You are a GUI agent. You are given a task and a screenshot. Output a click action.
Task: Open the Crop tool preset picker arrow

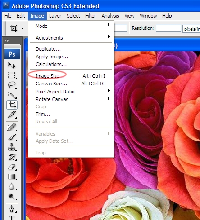(22, 28)
